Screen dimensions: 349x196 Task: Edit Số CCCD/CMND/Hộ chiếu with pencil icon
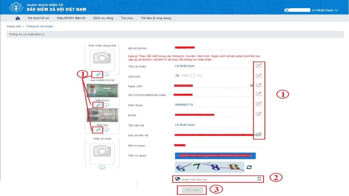(259, 94)
